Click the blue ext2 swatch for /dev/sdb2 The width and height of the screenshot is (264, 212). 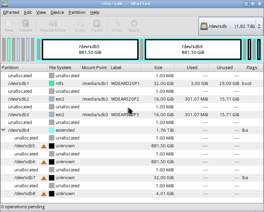coord(51,99)
